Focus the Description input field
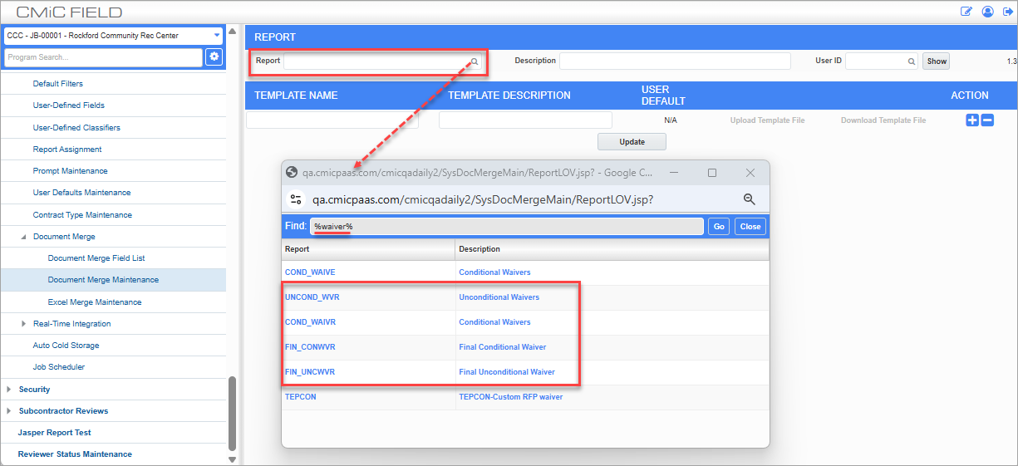Viewport: 1018px width, 466px height. pyautogui.click(x=675, y=61)
